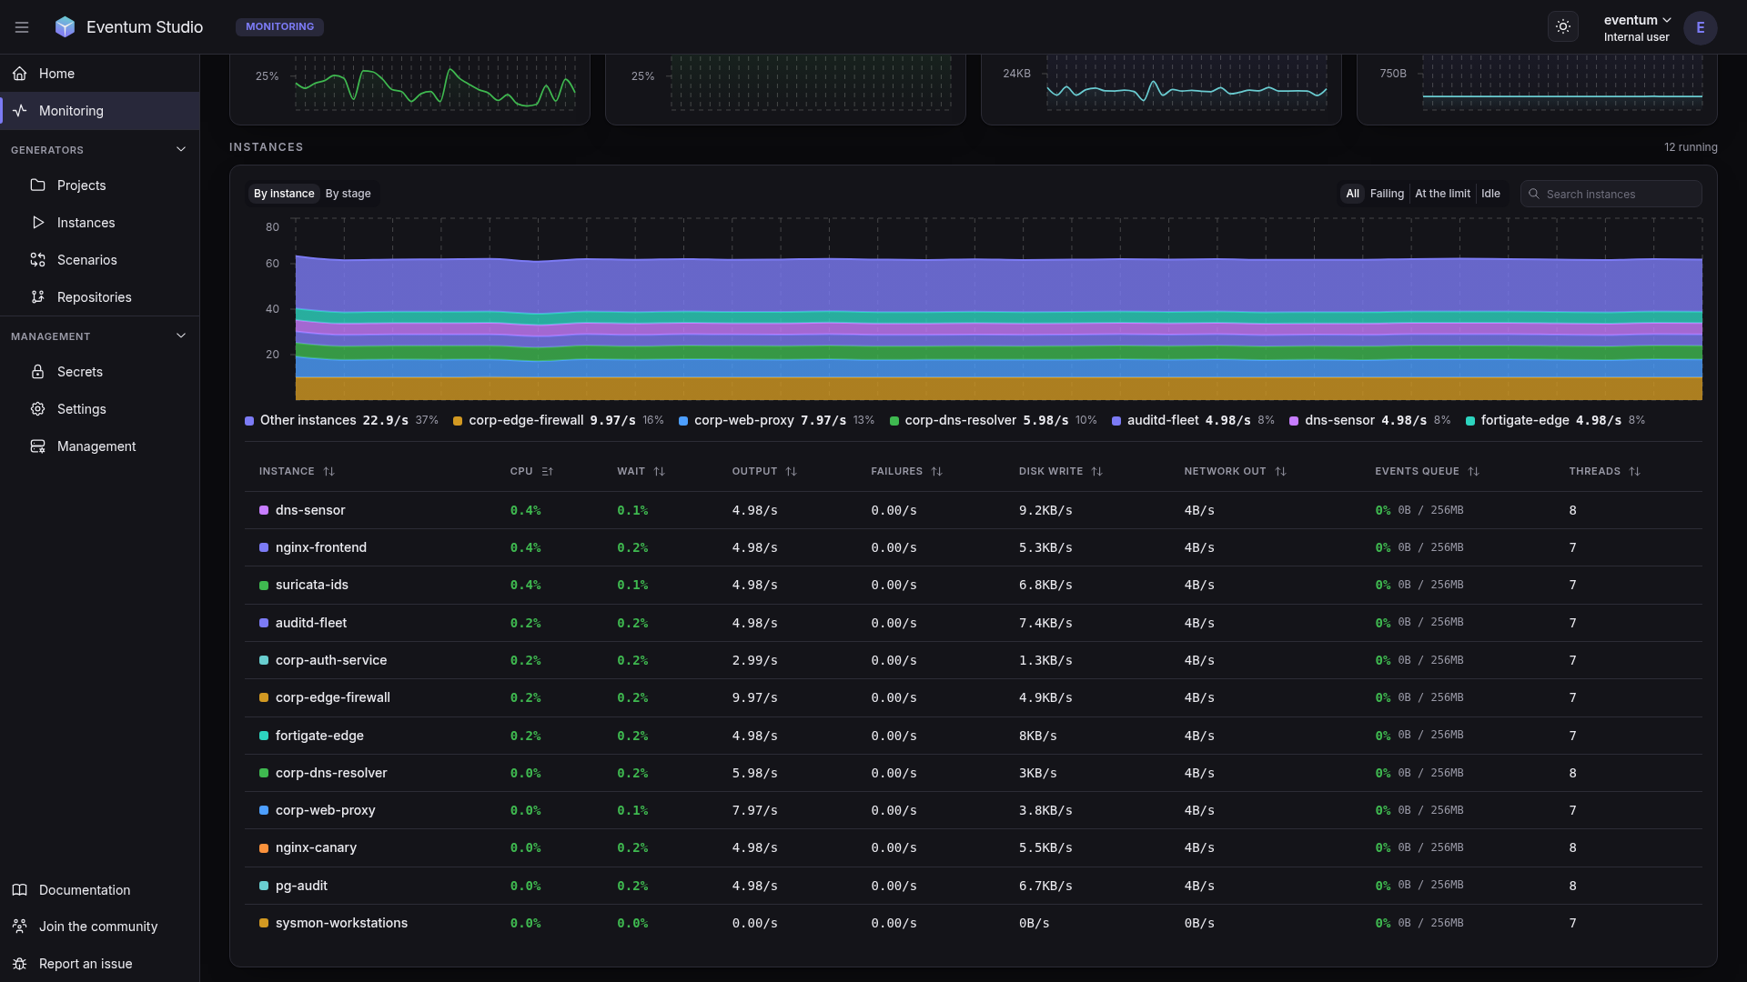
Task: Filter instances by Failing
Action: tap(1387, 194)
